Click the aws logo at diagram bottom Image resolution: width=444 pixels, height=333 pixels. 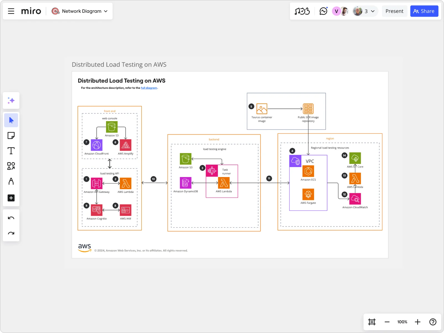[x=85, y=248]
